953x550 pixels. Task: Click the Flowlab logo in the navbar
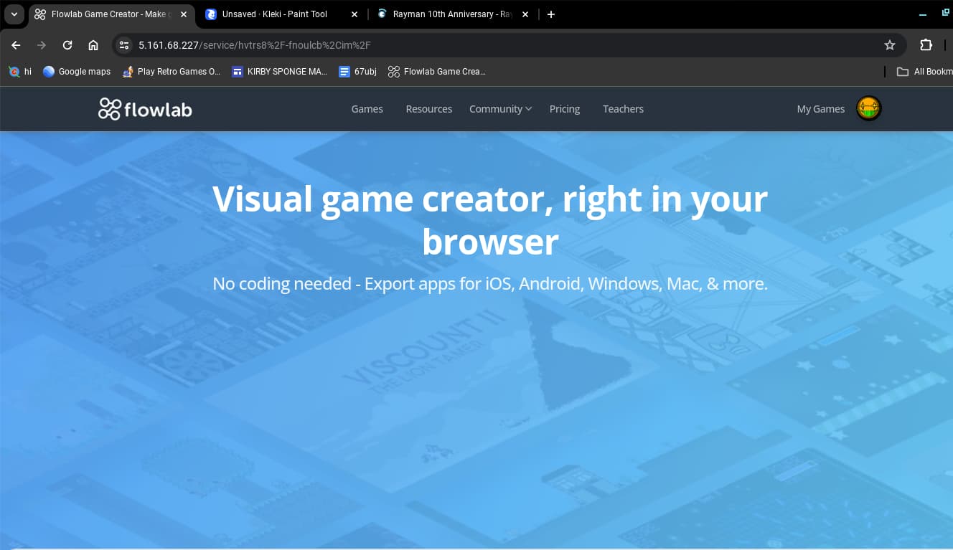coord(145,108)
